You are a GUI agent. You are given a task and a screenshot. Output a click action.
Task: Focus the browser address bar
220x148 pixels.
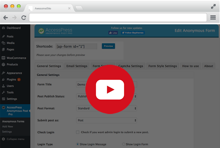[x=118, y=18]
